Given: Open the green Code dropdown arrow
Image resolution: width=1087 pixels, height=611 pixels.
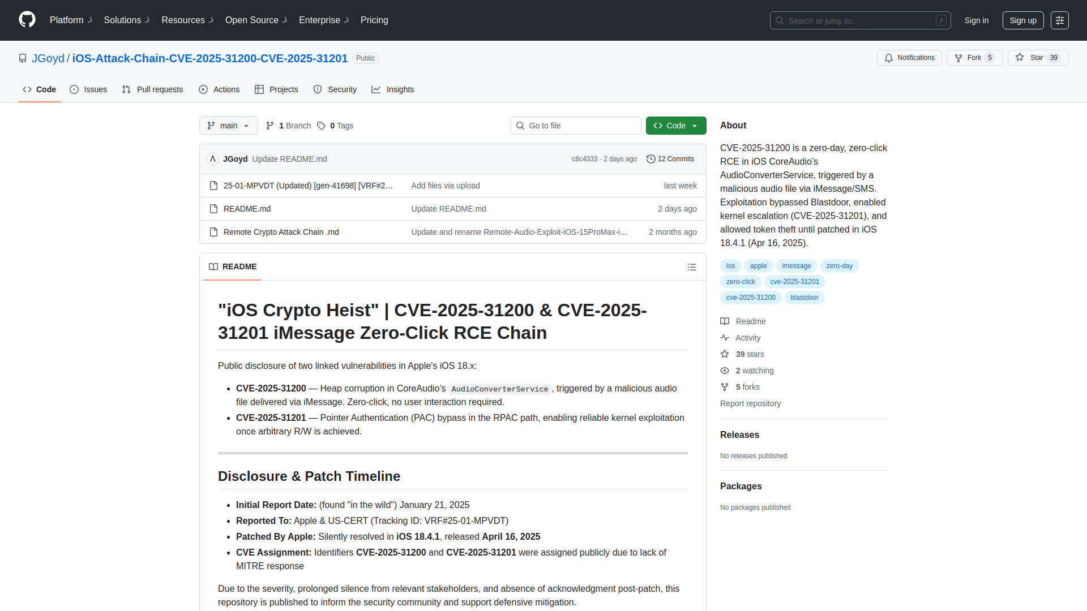Looking at the screenshot, I should (696, 126).
